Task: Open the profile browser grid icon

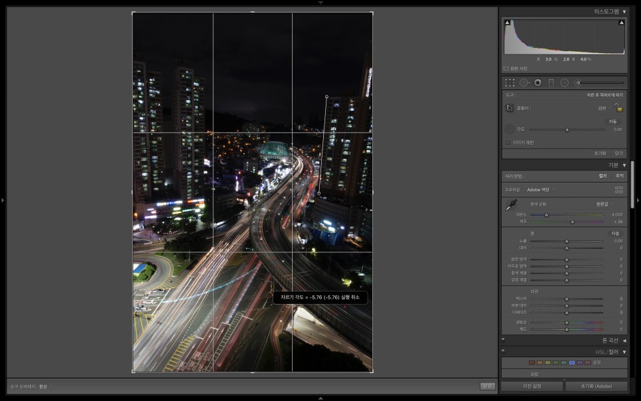Action: coord(619,189)
